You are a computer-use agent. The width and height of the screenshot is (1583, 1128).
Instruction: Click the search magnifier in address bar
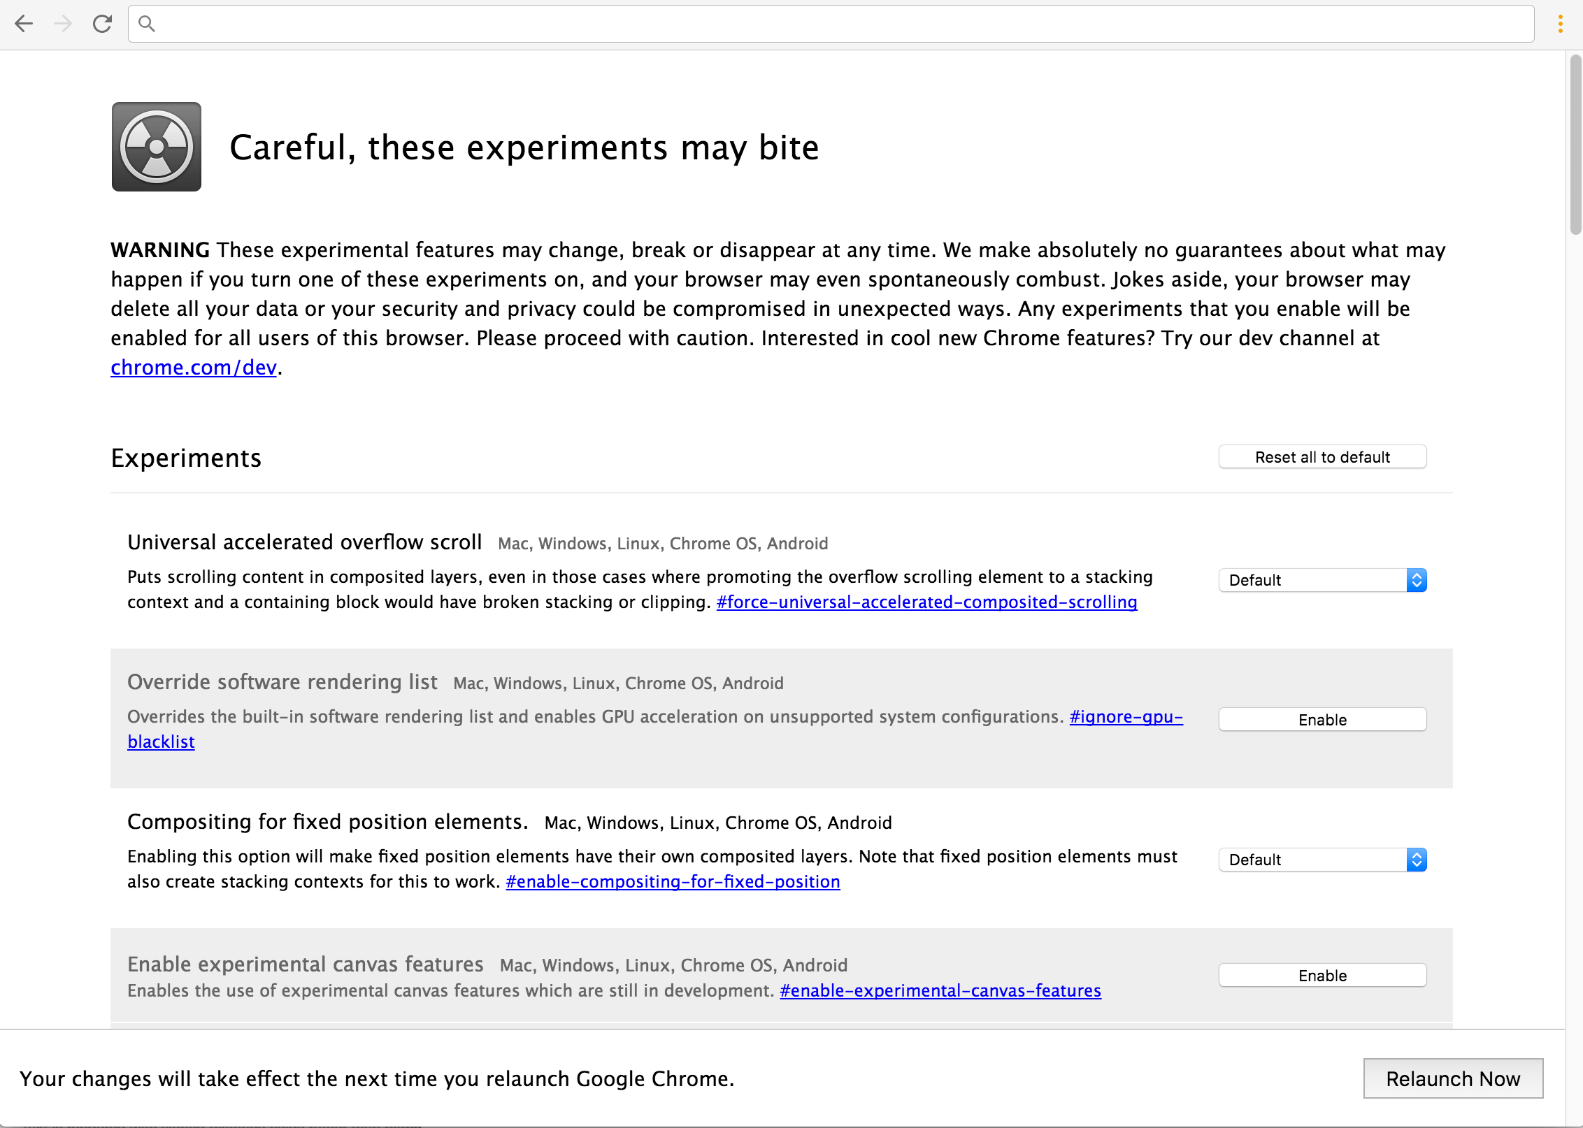tap(147, 24)
